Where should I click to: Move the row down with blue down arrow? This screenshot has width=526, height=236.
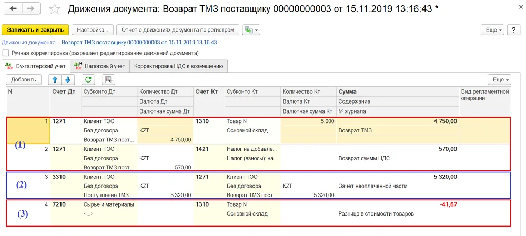[x=68, y=80]
